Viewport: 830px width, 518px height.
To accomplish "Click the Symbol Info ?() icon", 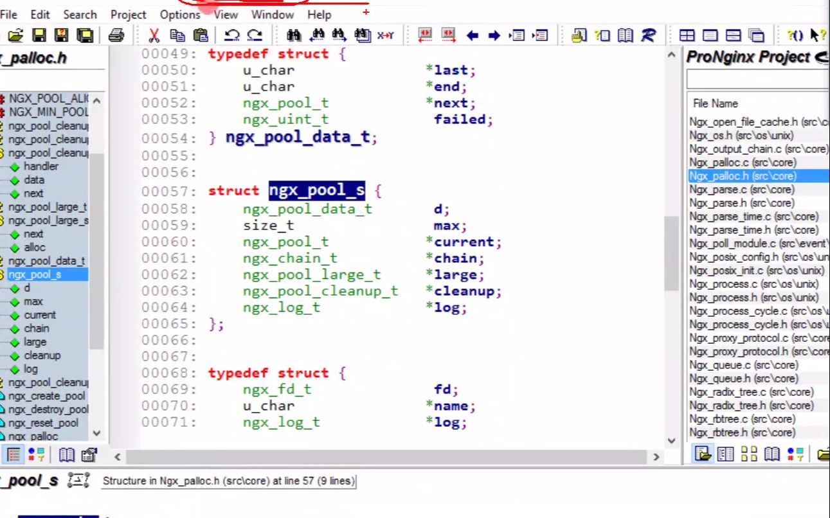I will 795,35.
